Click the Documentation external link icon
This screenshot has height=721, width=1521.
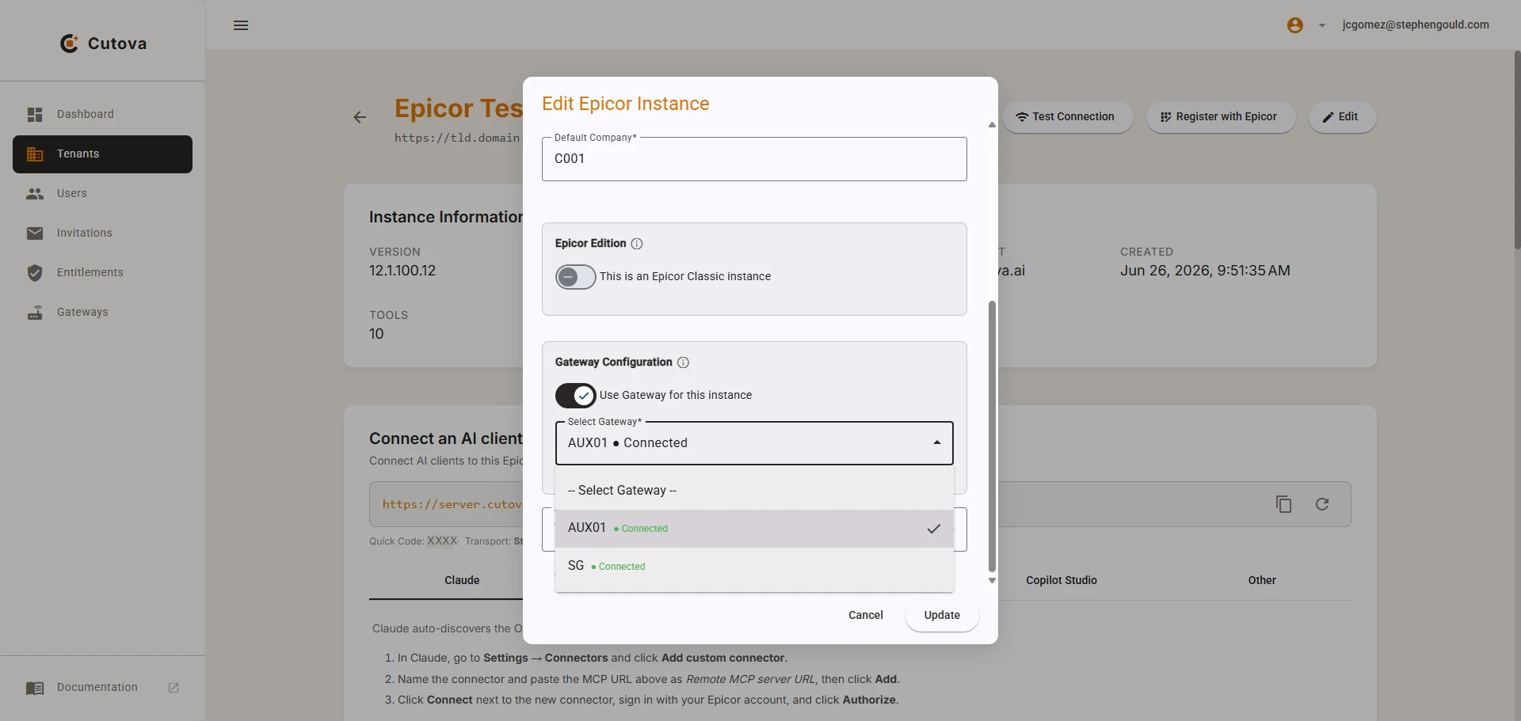pos(173,688)
